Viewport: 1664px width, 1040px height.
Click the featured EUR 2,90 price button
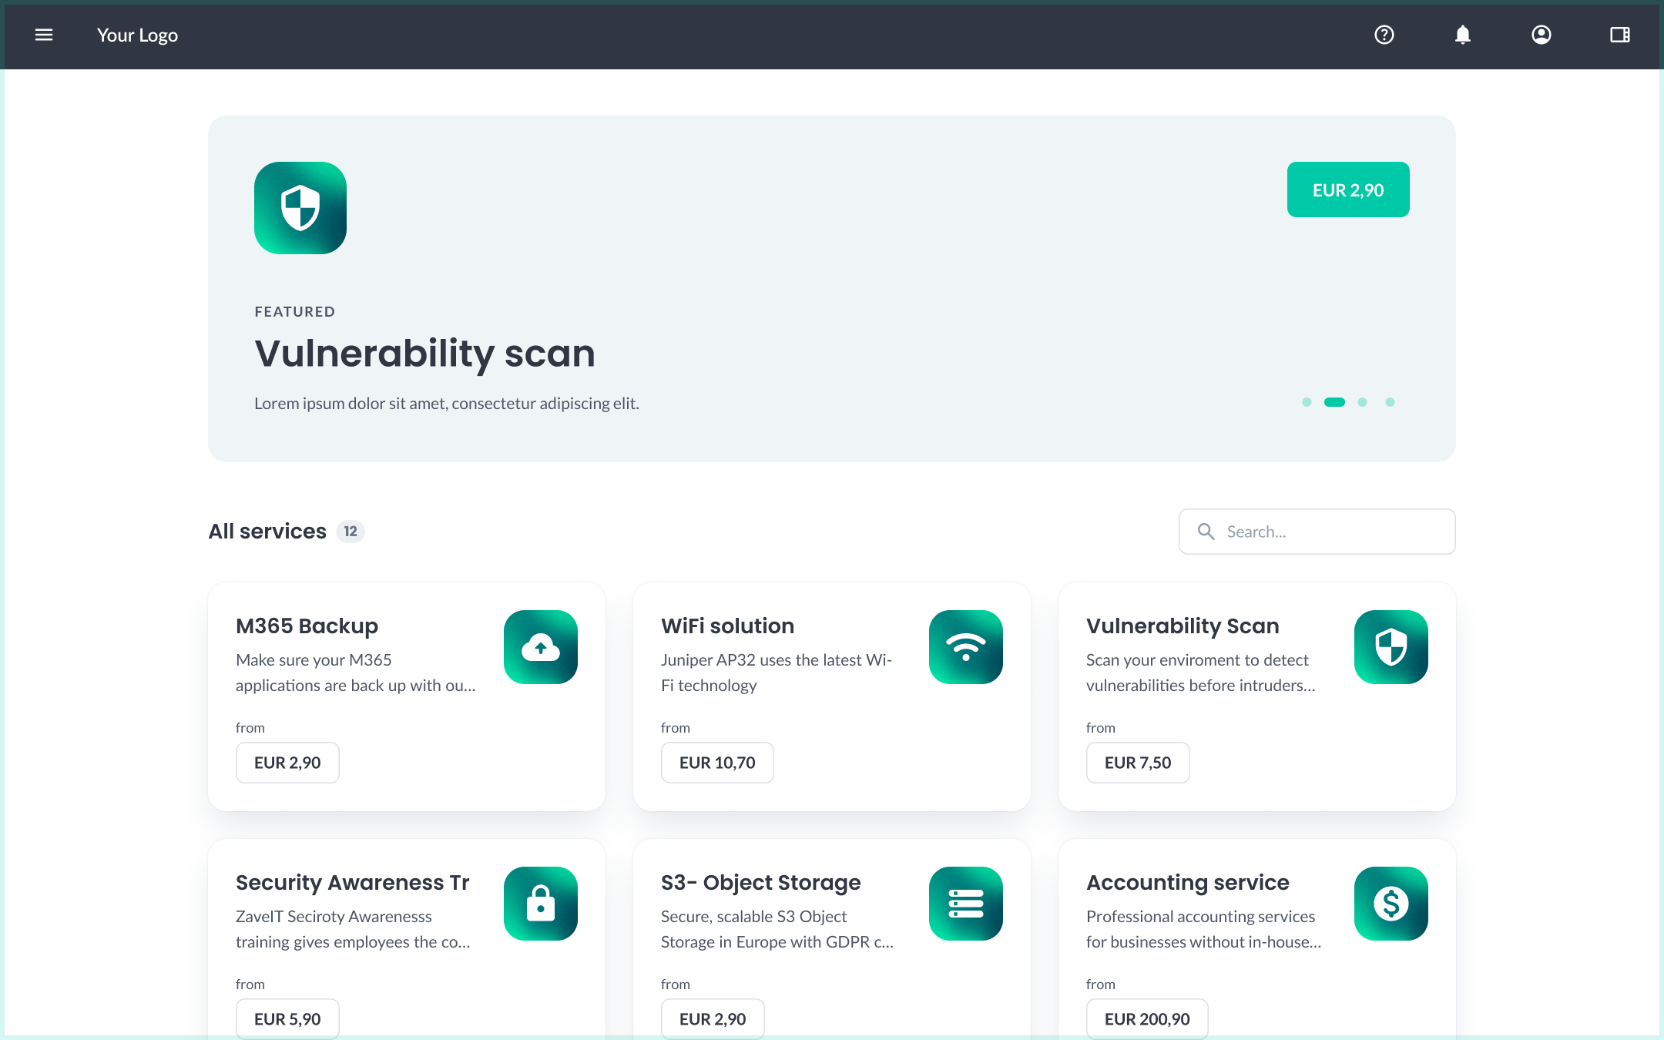click(x=1348, y=190)
